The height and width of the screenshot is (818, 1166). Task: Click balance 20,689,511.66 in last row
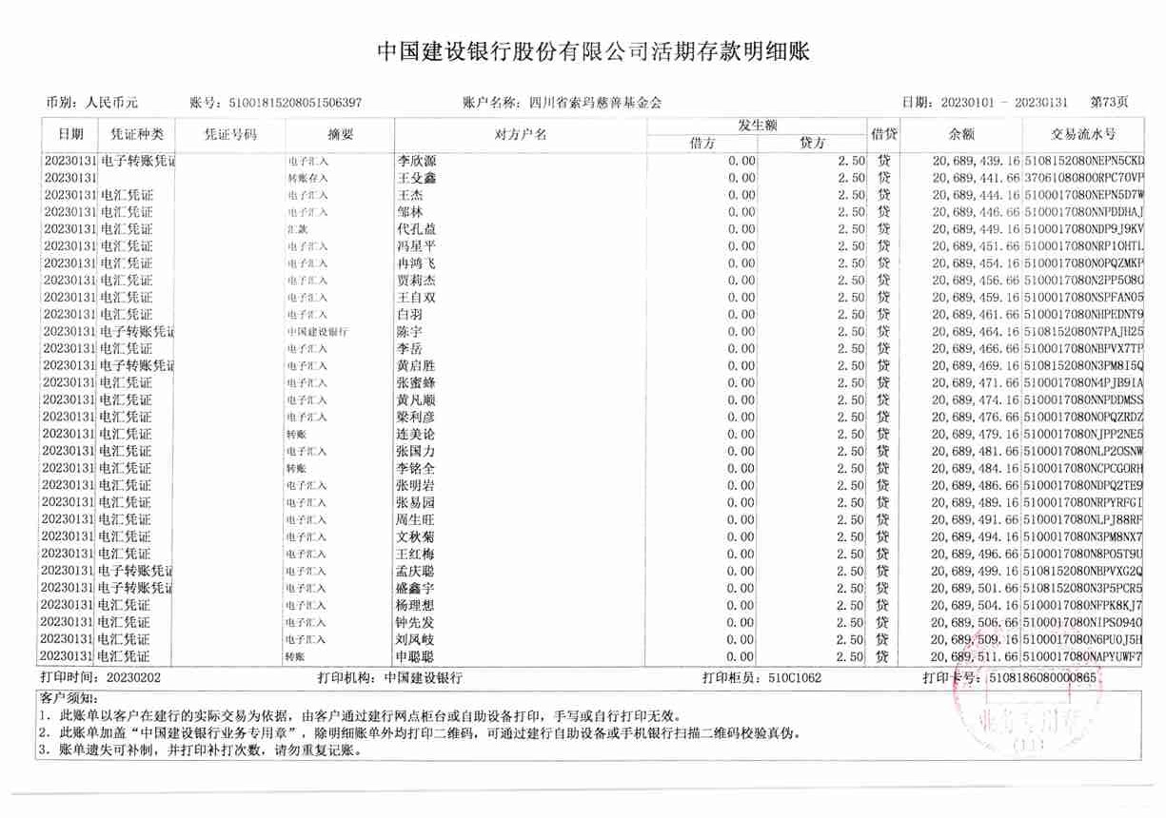(976, 657)
